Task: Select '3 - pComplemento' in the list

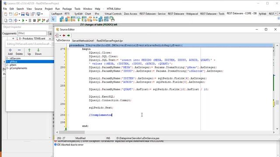Action: pos(30,68)
